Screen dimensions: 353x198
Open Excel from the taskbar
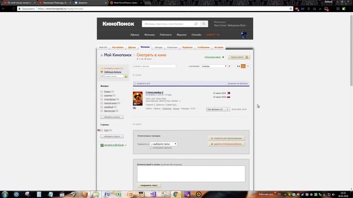coord(119,194)
